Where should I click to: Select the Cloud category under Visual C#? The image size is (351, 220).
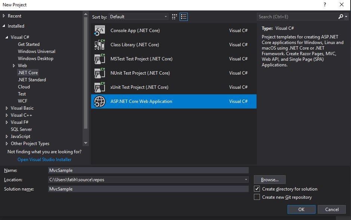[x=24, y=87]
